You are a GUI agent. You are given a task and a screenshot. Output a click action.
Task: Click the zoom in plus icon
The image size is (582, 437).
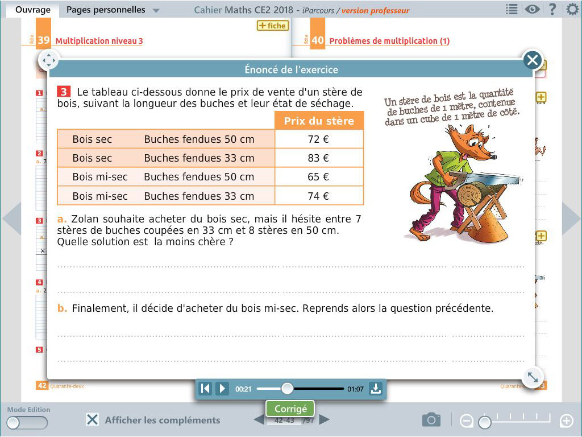566,421
